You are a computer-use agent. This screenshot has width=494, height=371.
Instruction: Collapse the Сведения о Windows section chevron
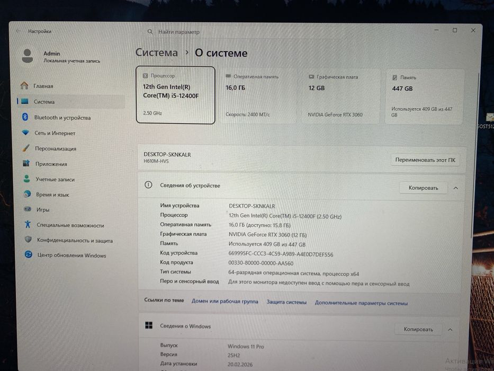point(450,329)
